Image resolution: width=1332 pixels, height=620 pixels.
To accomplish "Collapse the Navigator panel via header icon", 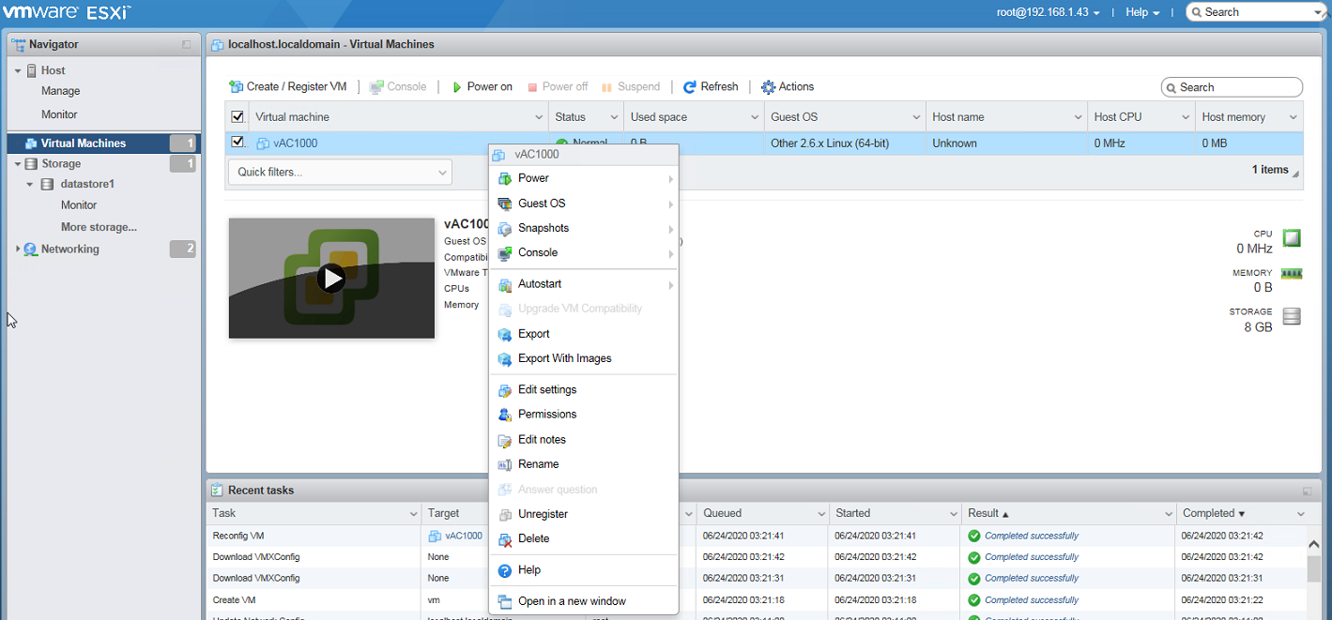I will (187, 44).
